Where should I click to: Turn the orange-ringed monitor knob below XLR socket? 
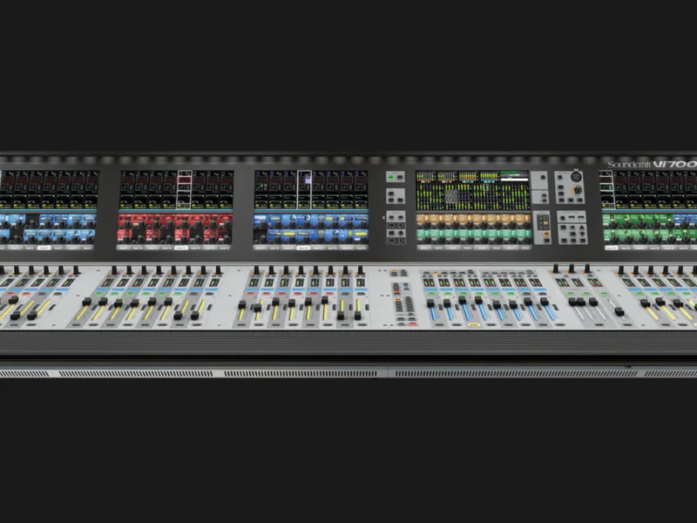(577, 190)
